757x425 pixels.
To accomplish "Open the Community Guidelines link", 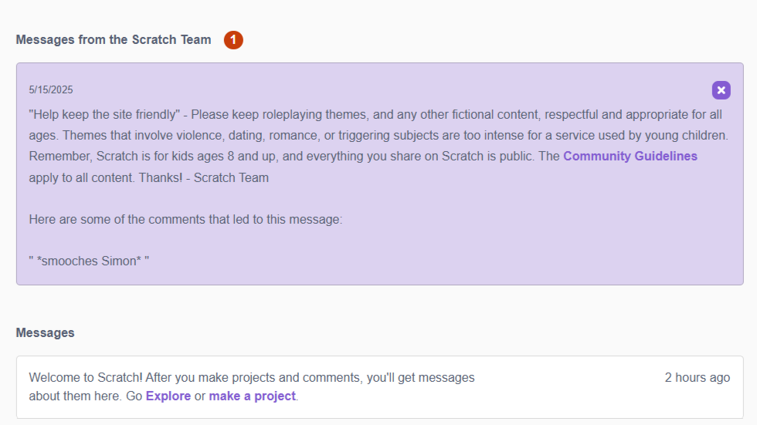I will [630, 156].
